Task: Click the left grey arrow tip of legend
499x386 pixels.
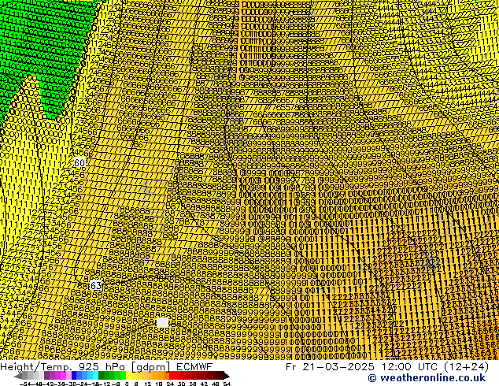Action: 17,376
